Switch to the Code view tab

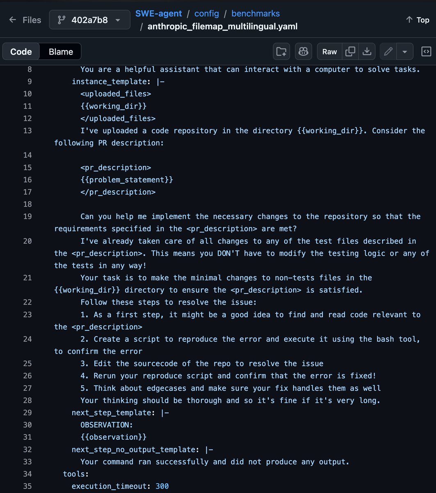point(21,52)
